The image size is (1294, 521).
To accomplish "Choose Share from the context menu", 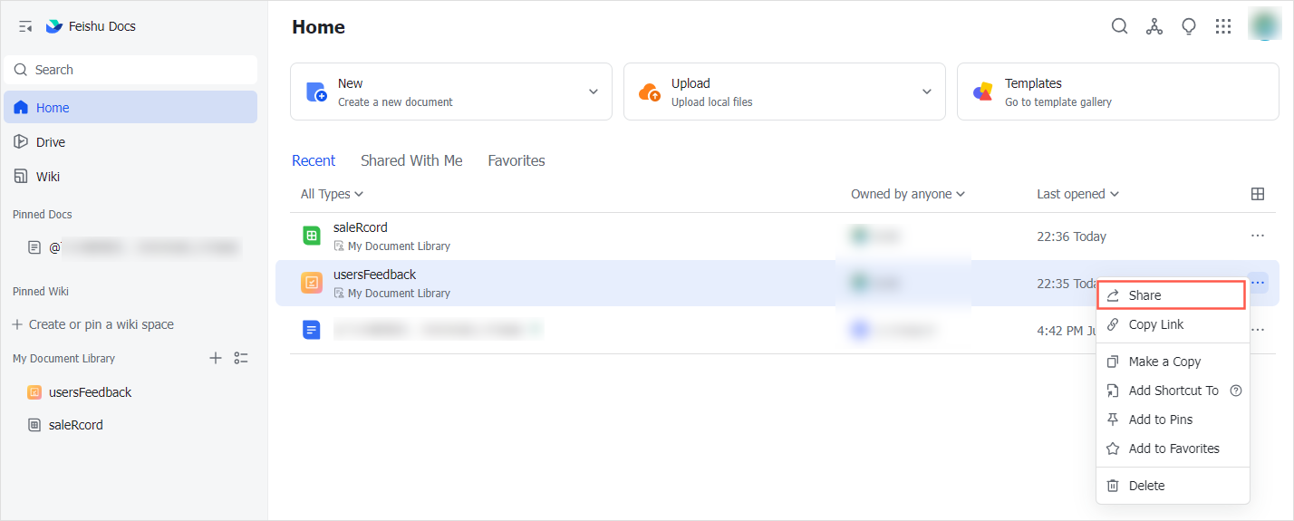I will tap(1172, 295).
